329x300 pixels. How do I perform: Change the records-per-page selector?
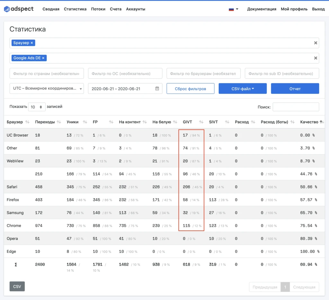(37, 107)
